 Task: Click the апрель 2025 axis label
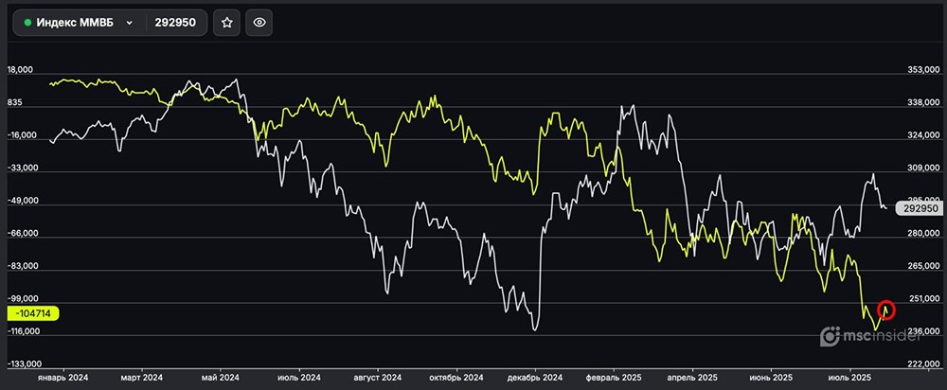[692, 378]
